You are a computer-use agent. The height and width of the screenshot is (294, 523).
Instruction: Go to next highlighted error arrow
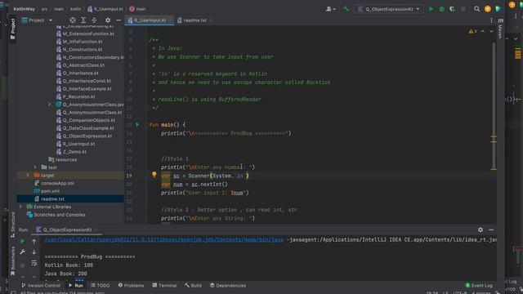coord(491,31)
